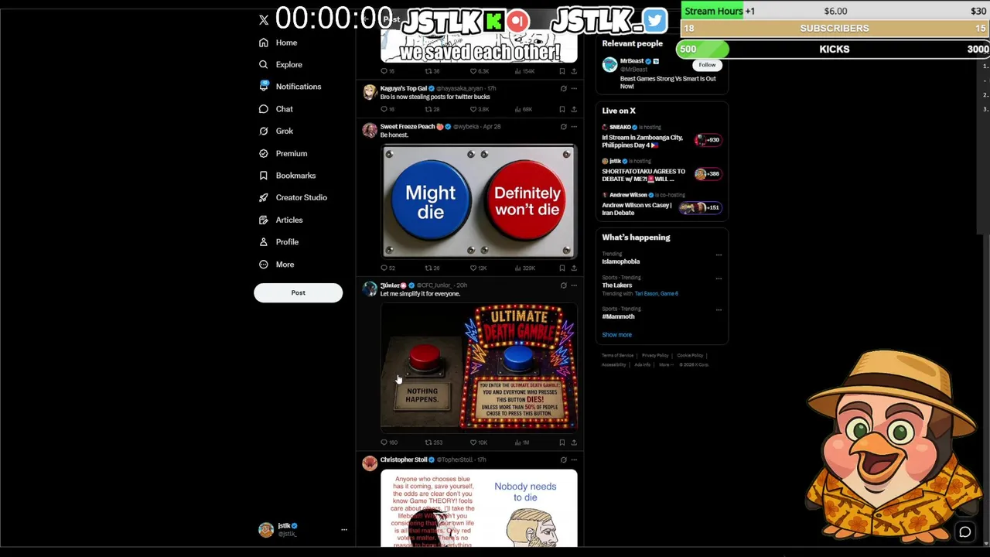Click the Notifications bell icon

tap(264, 87)
